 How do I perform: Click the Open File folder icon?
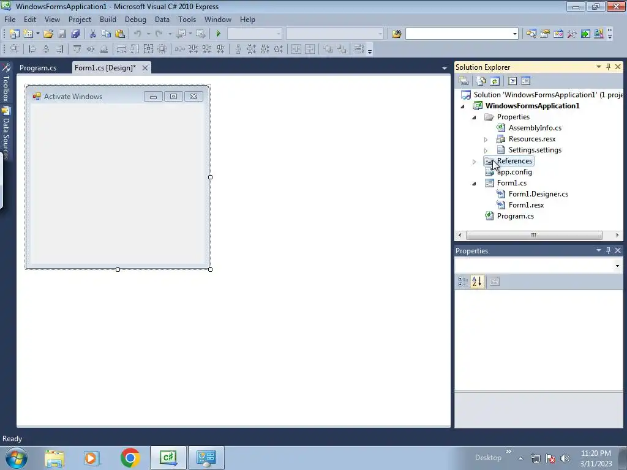coord(48,34)
